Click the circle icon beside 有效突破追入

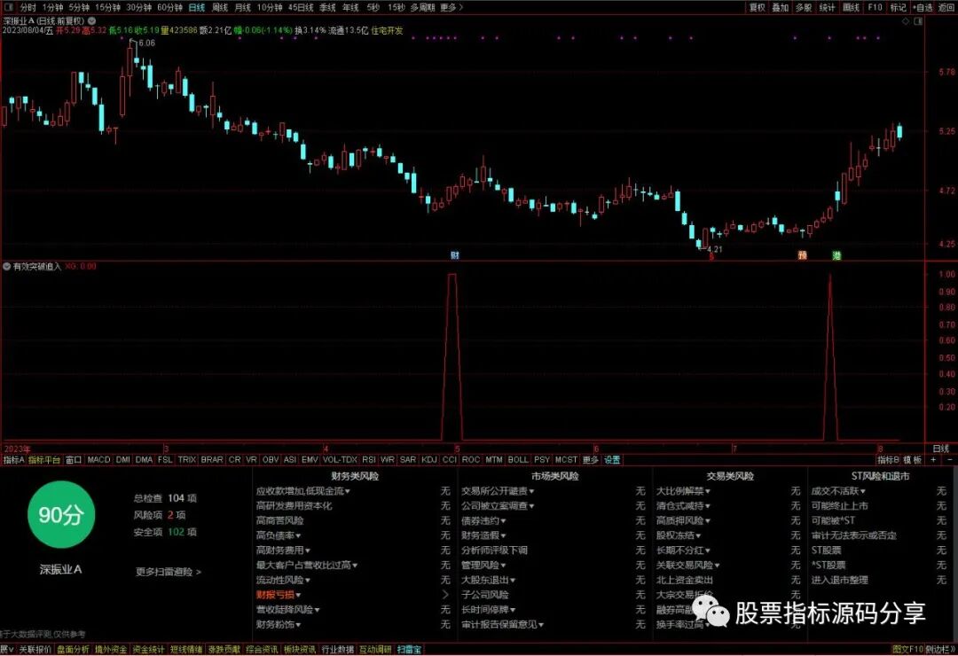click(7, 267)
